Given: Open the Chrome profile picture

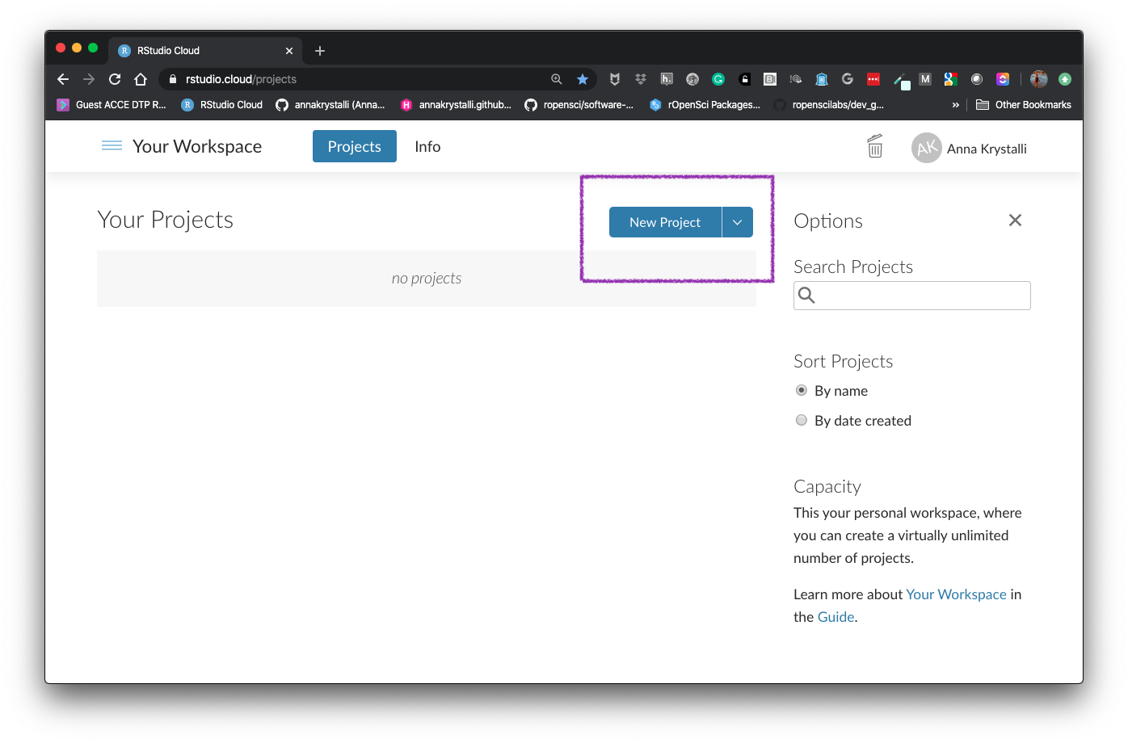Looking at the screenshot, I should [x=1039, y=79].
